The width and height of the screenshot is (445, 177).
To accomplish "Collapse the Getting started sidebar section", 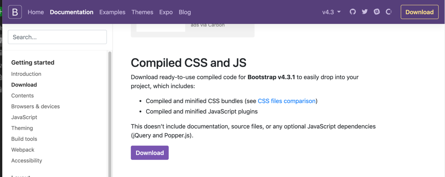I will pyautogui.click(x=33, y=62).
